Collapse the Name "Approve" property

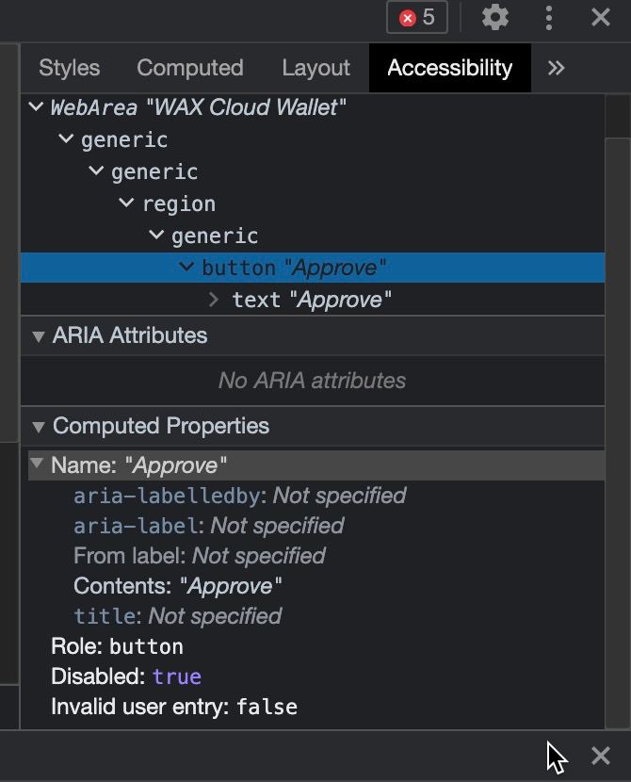tap(37, 464)
